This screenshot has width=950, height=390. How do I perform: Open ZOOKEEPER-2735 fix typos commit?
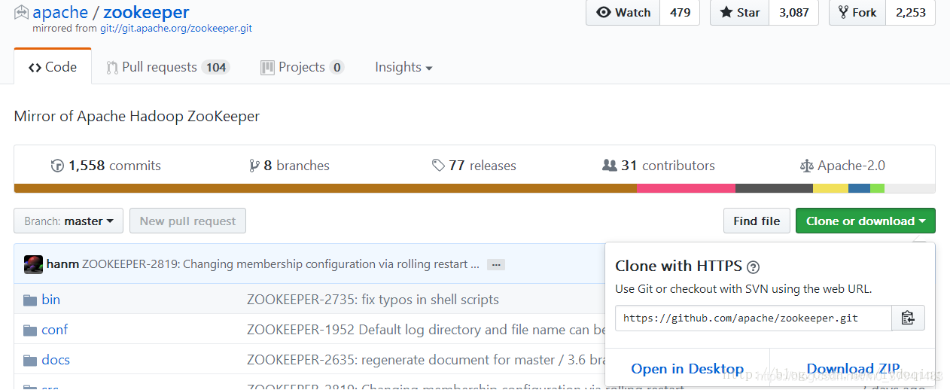coord(373,300)
